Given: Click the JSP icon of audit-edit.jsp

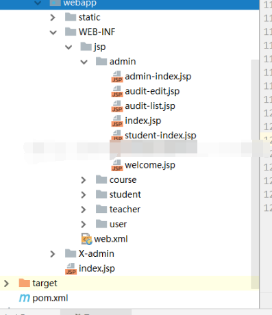Looking at the screenshot, I should pos(117,91).
